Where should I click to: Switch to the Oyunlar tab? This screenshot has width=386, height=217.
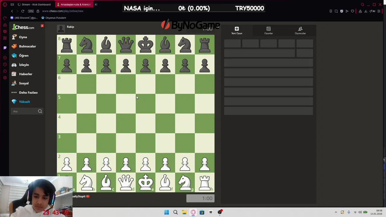pyautogui.click(x=268, y=31)
